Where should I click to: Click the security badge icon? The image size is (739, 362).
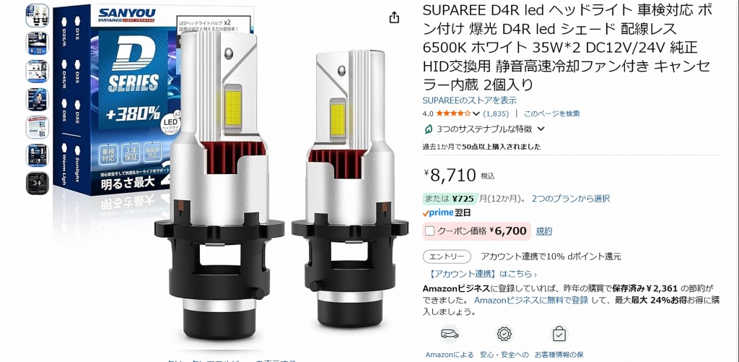(504, 334)
